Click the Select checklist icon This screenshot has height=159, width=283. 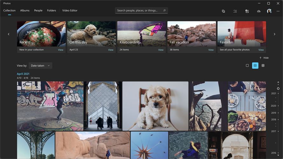235,11
